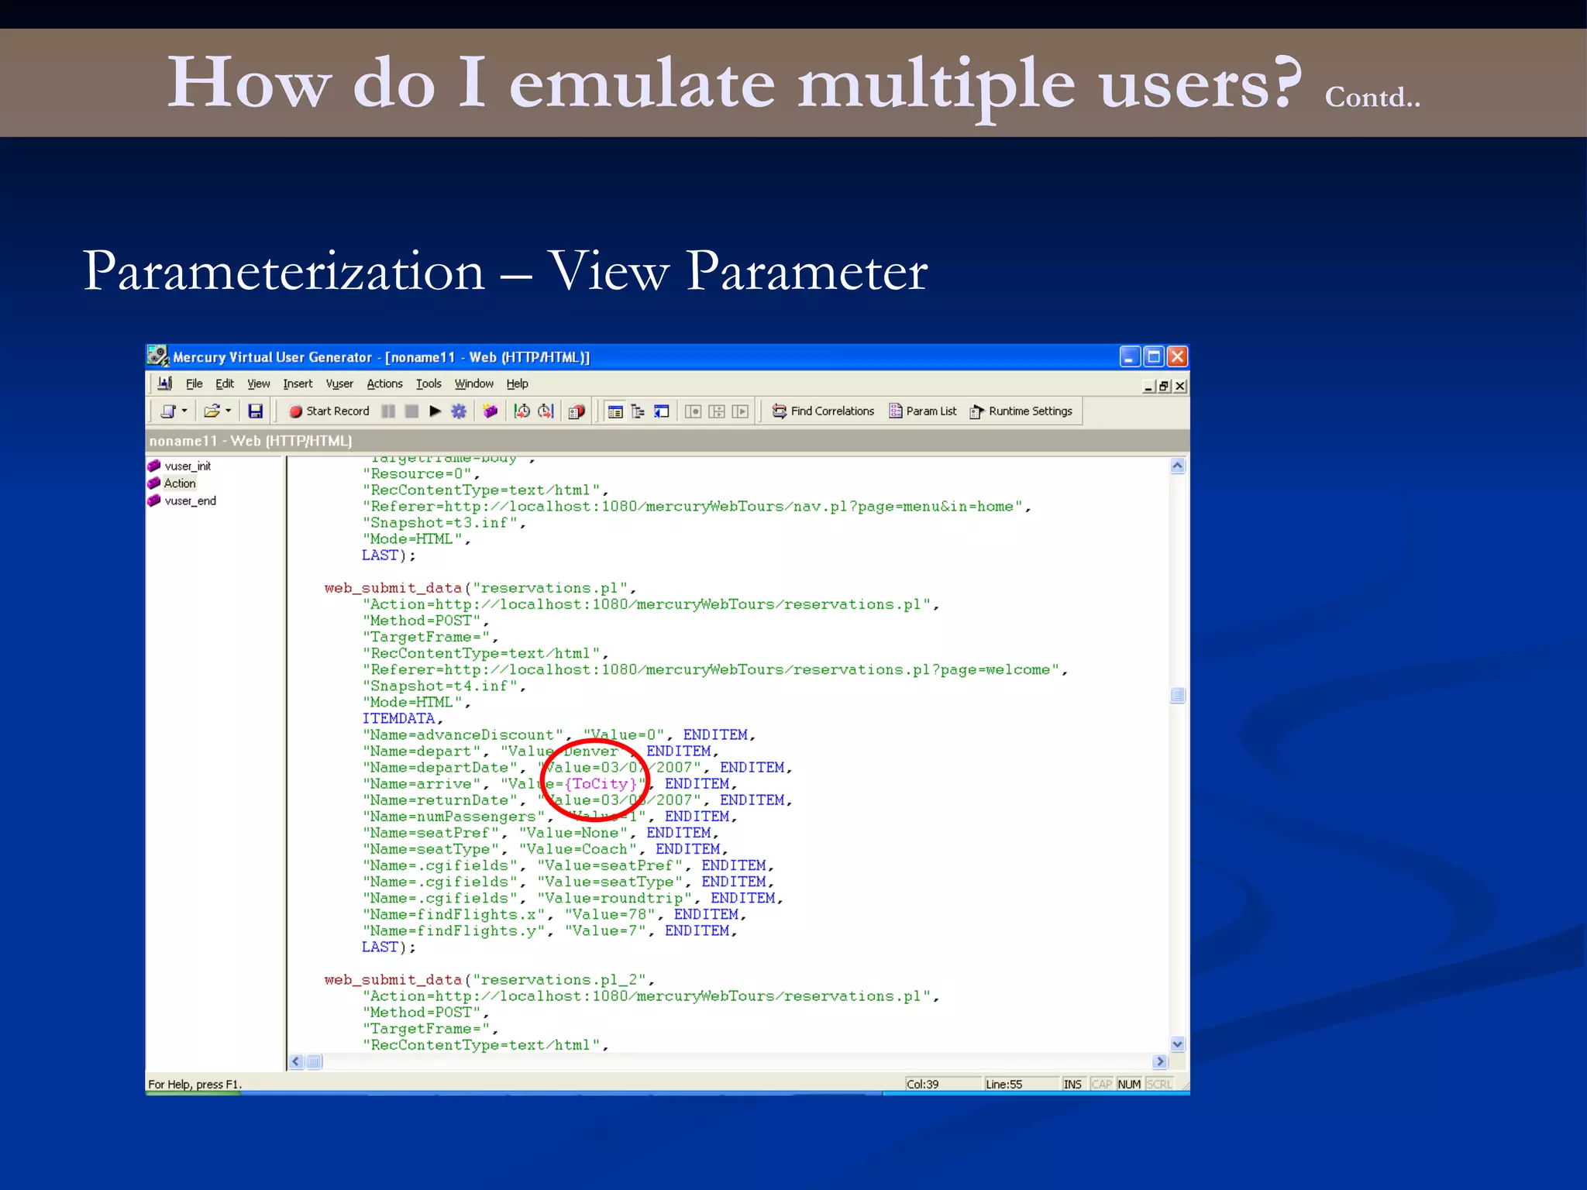Click the purple block Create Action icon
This screenshot has width=1587, height=1190.
click(490, 411)
